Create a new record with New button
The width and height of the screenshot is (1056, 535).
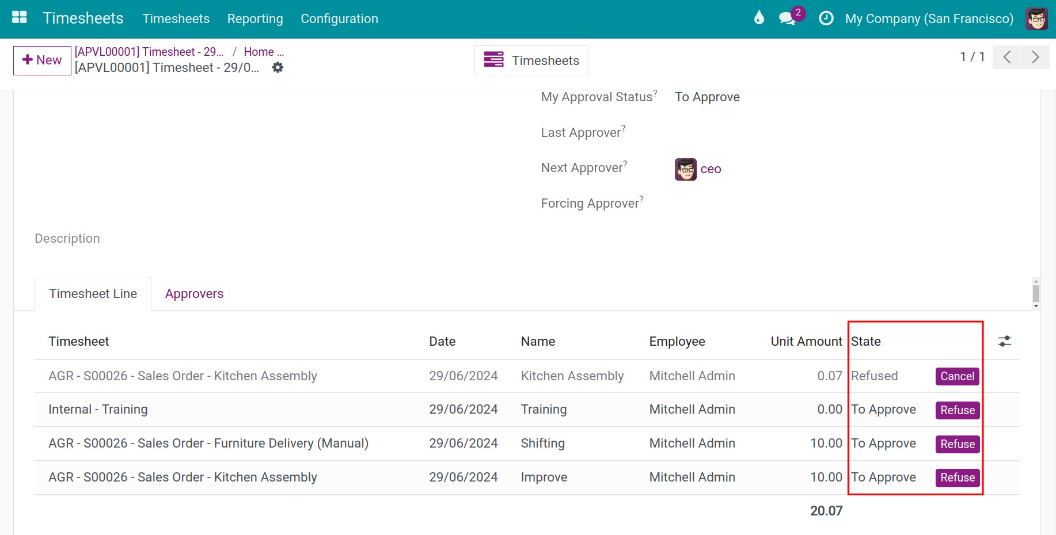coord(42,60)
